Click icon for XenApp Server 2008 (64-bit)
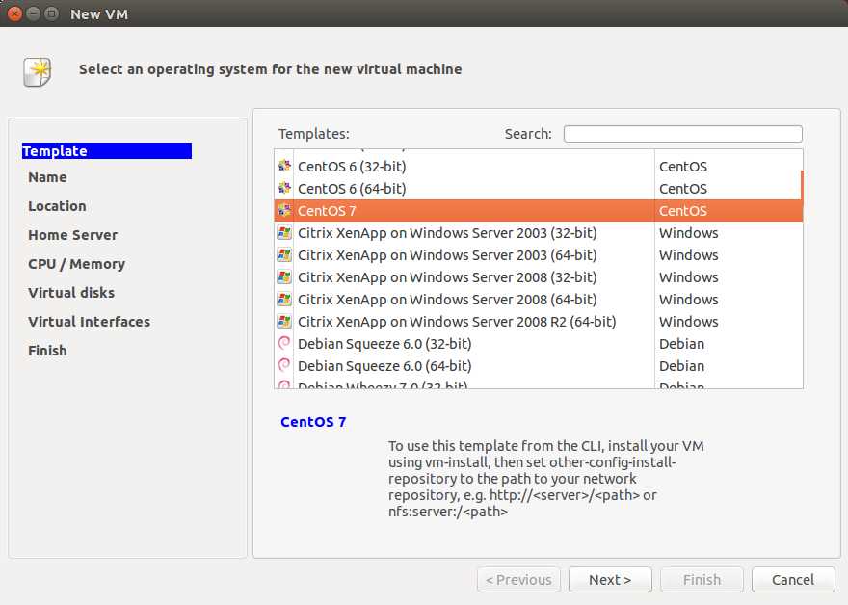This screenshot has width=848, height=605. point(284,299)
